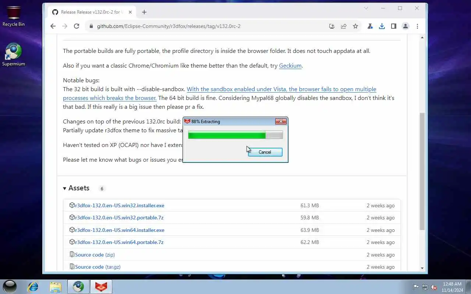
Task: Click the page scrollbar down arrow
Action: click(x=422, y=268)
